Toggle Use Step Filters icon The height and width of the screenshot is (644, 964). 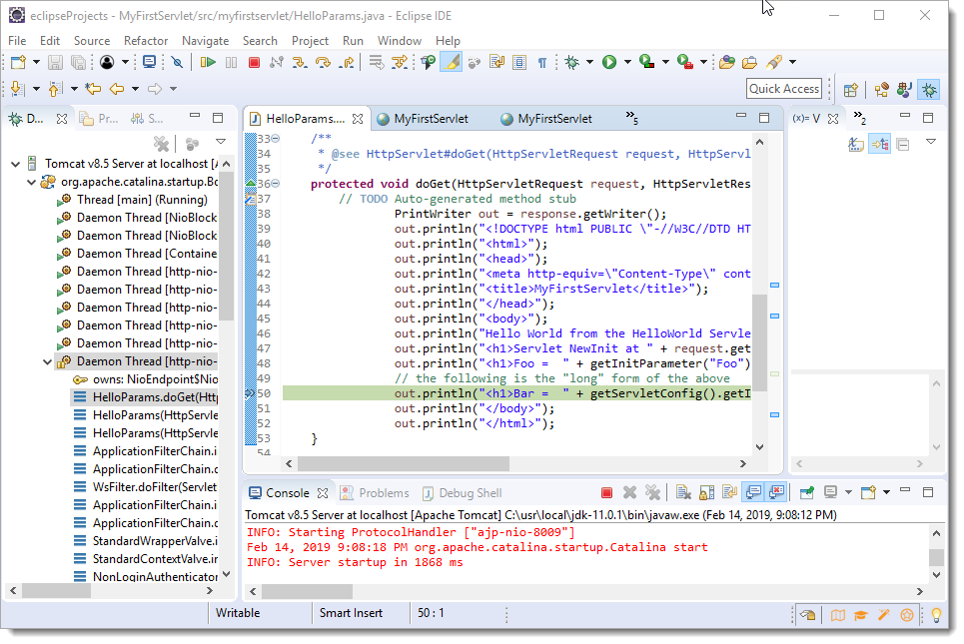click(400, 62)
